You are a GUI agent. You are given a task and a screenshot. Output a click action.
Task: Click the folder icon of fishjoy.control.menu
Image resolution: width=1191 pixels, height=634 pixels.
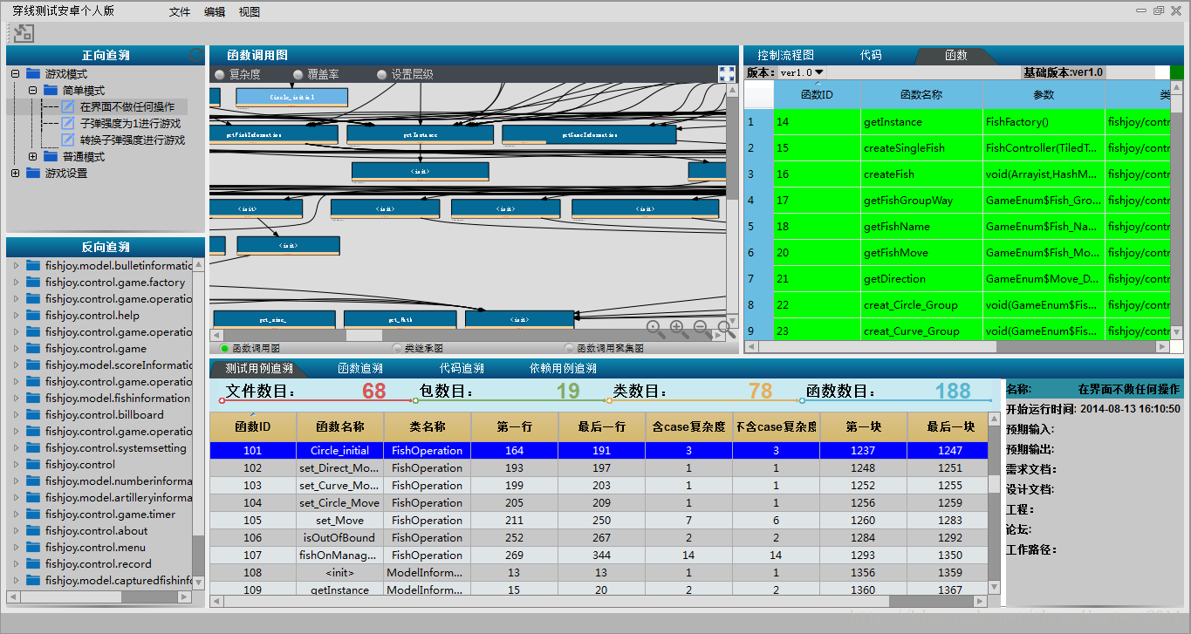[34, 548]
